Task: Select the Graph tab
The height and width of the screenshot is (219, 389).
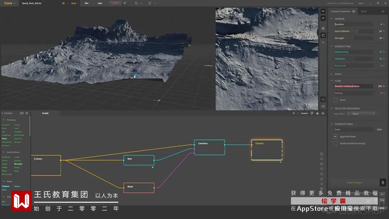Action: click(45, 113)
